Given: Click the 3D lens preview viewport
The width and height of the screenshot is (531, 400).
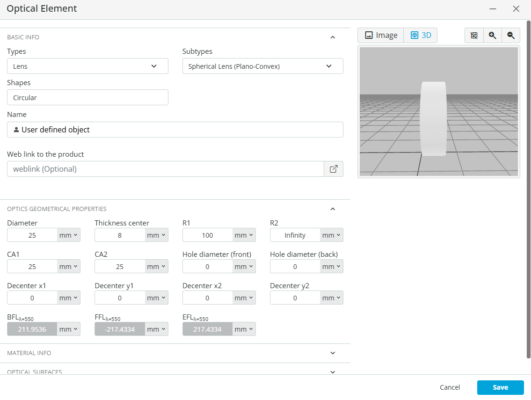Looking at the screenshot, I should 438,111.
